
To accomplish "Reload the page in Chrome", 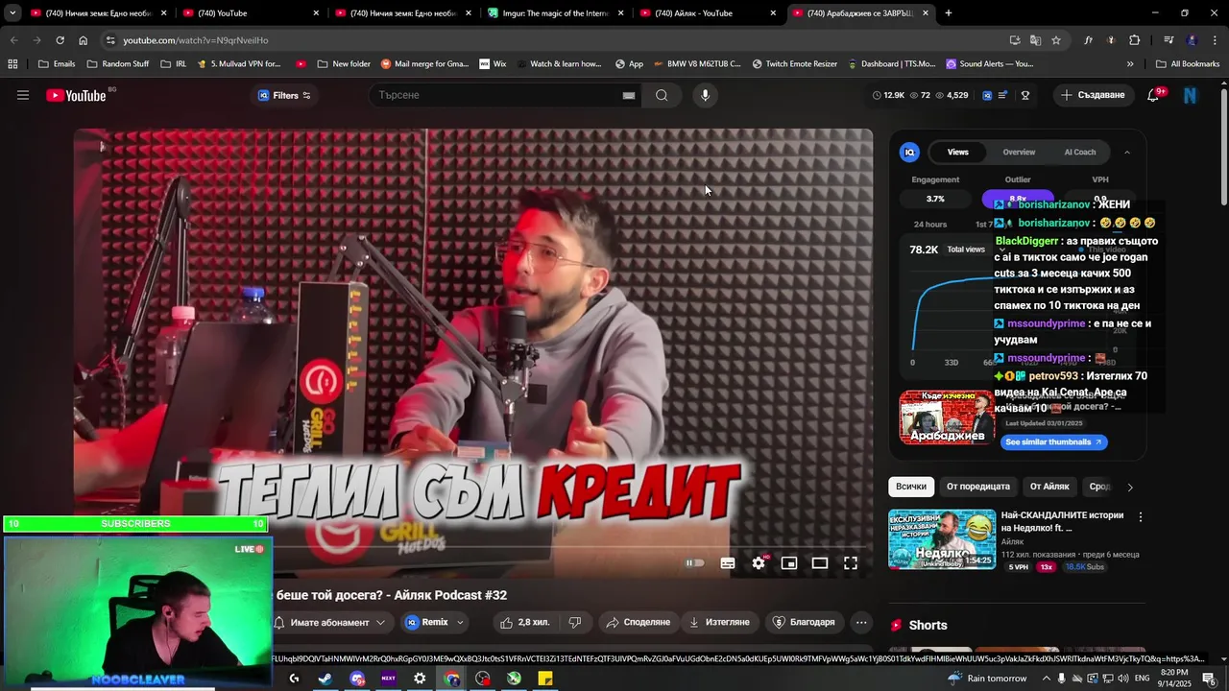I will (60, 40).
